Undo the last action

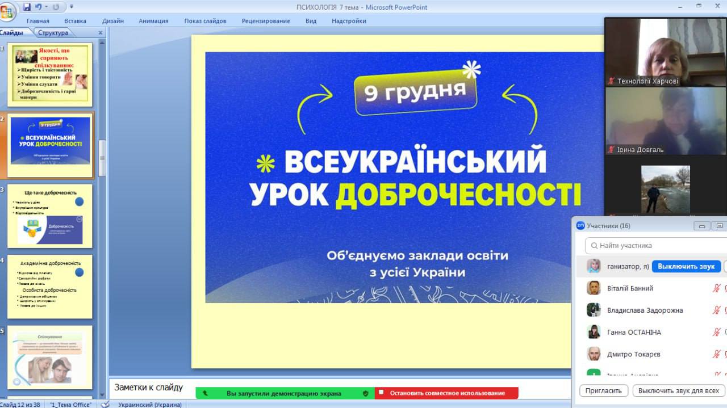point(39,7)
